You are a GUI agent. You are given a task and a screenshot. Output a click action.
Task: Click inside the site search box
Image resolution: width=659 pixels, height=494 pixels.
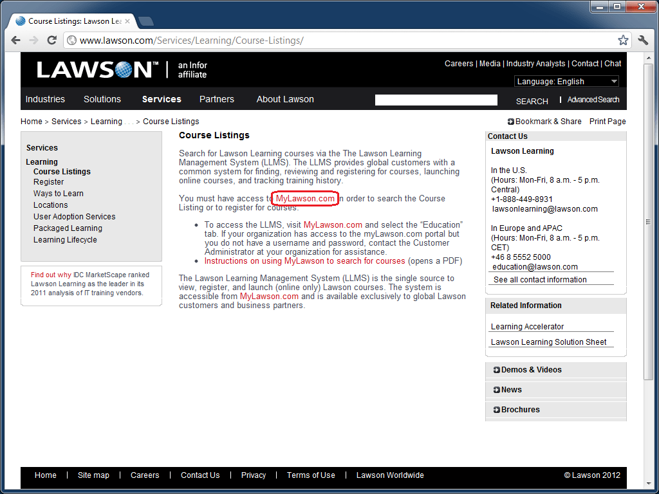pos(436,100)
